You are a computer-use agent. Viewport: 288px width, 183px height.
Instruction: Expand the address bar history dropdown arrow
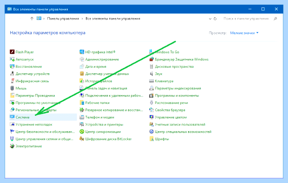click(210, 19)
